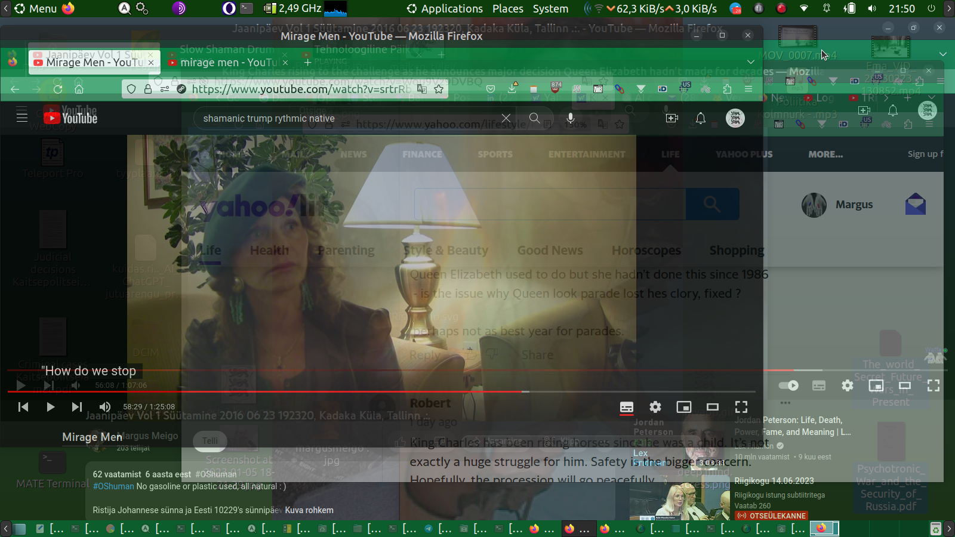Bookmark this page with the star icon
This screenshot has width=955, height=537.
(x=439, y=89)
